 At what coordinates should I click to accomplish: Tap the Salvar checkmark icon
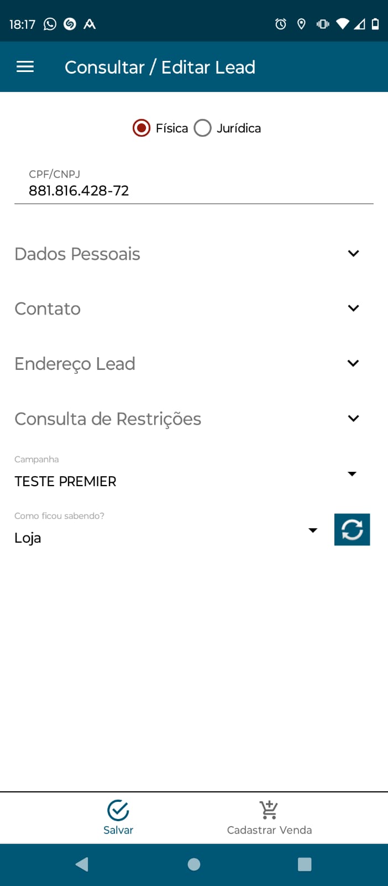(x=118, y=810)
